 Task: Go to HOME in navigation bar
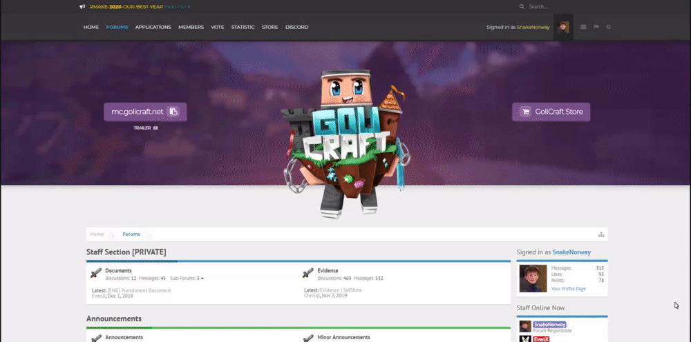pos(91,28)
